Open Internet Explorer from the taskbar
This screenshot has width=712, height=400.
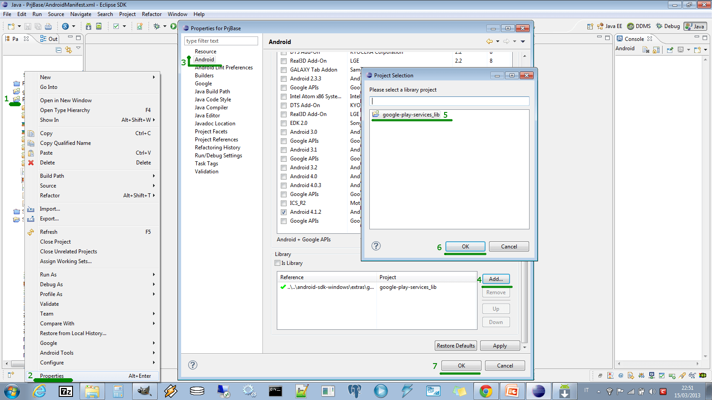(40, 391)
